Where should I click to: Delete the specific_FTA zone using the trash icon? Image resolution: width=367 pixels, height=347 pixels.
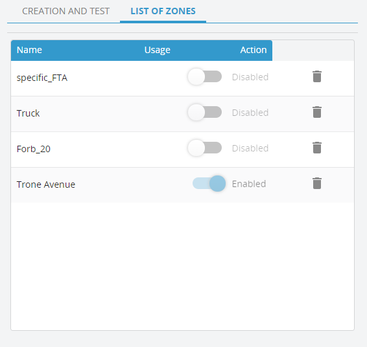point(317,76)
